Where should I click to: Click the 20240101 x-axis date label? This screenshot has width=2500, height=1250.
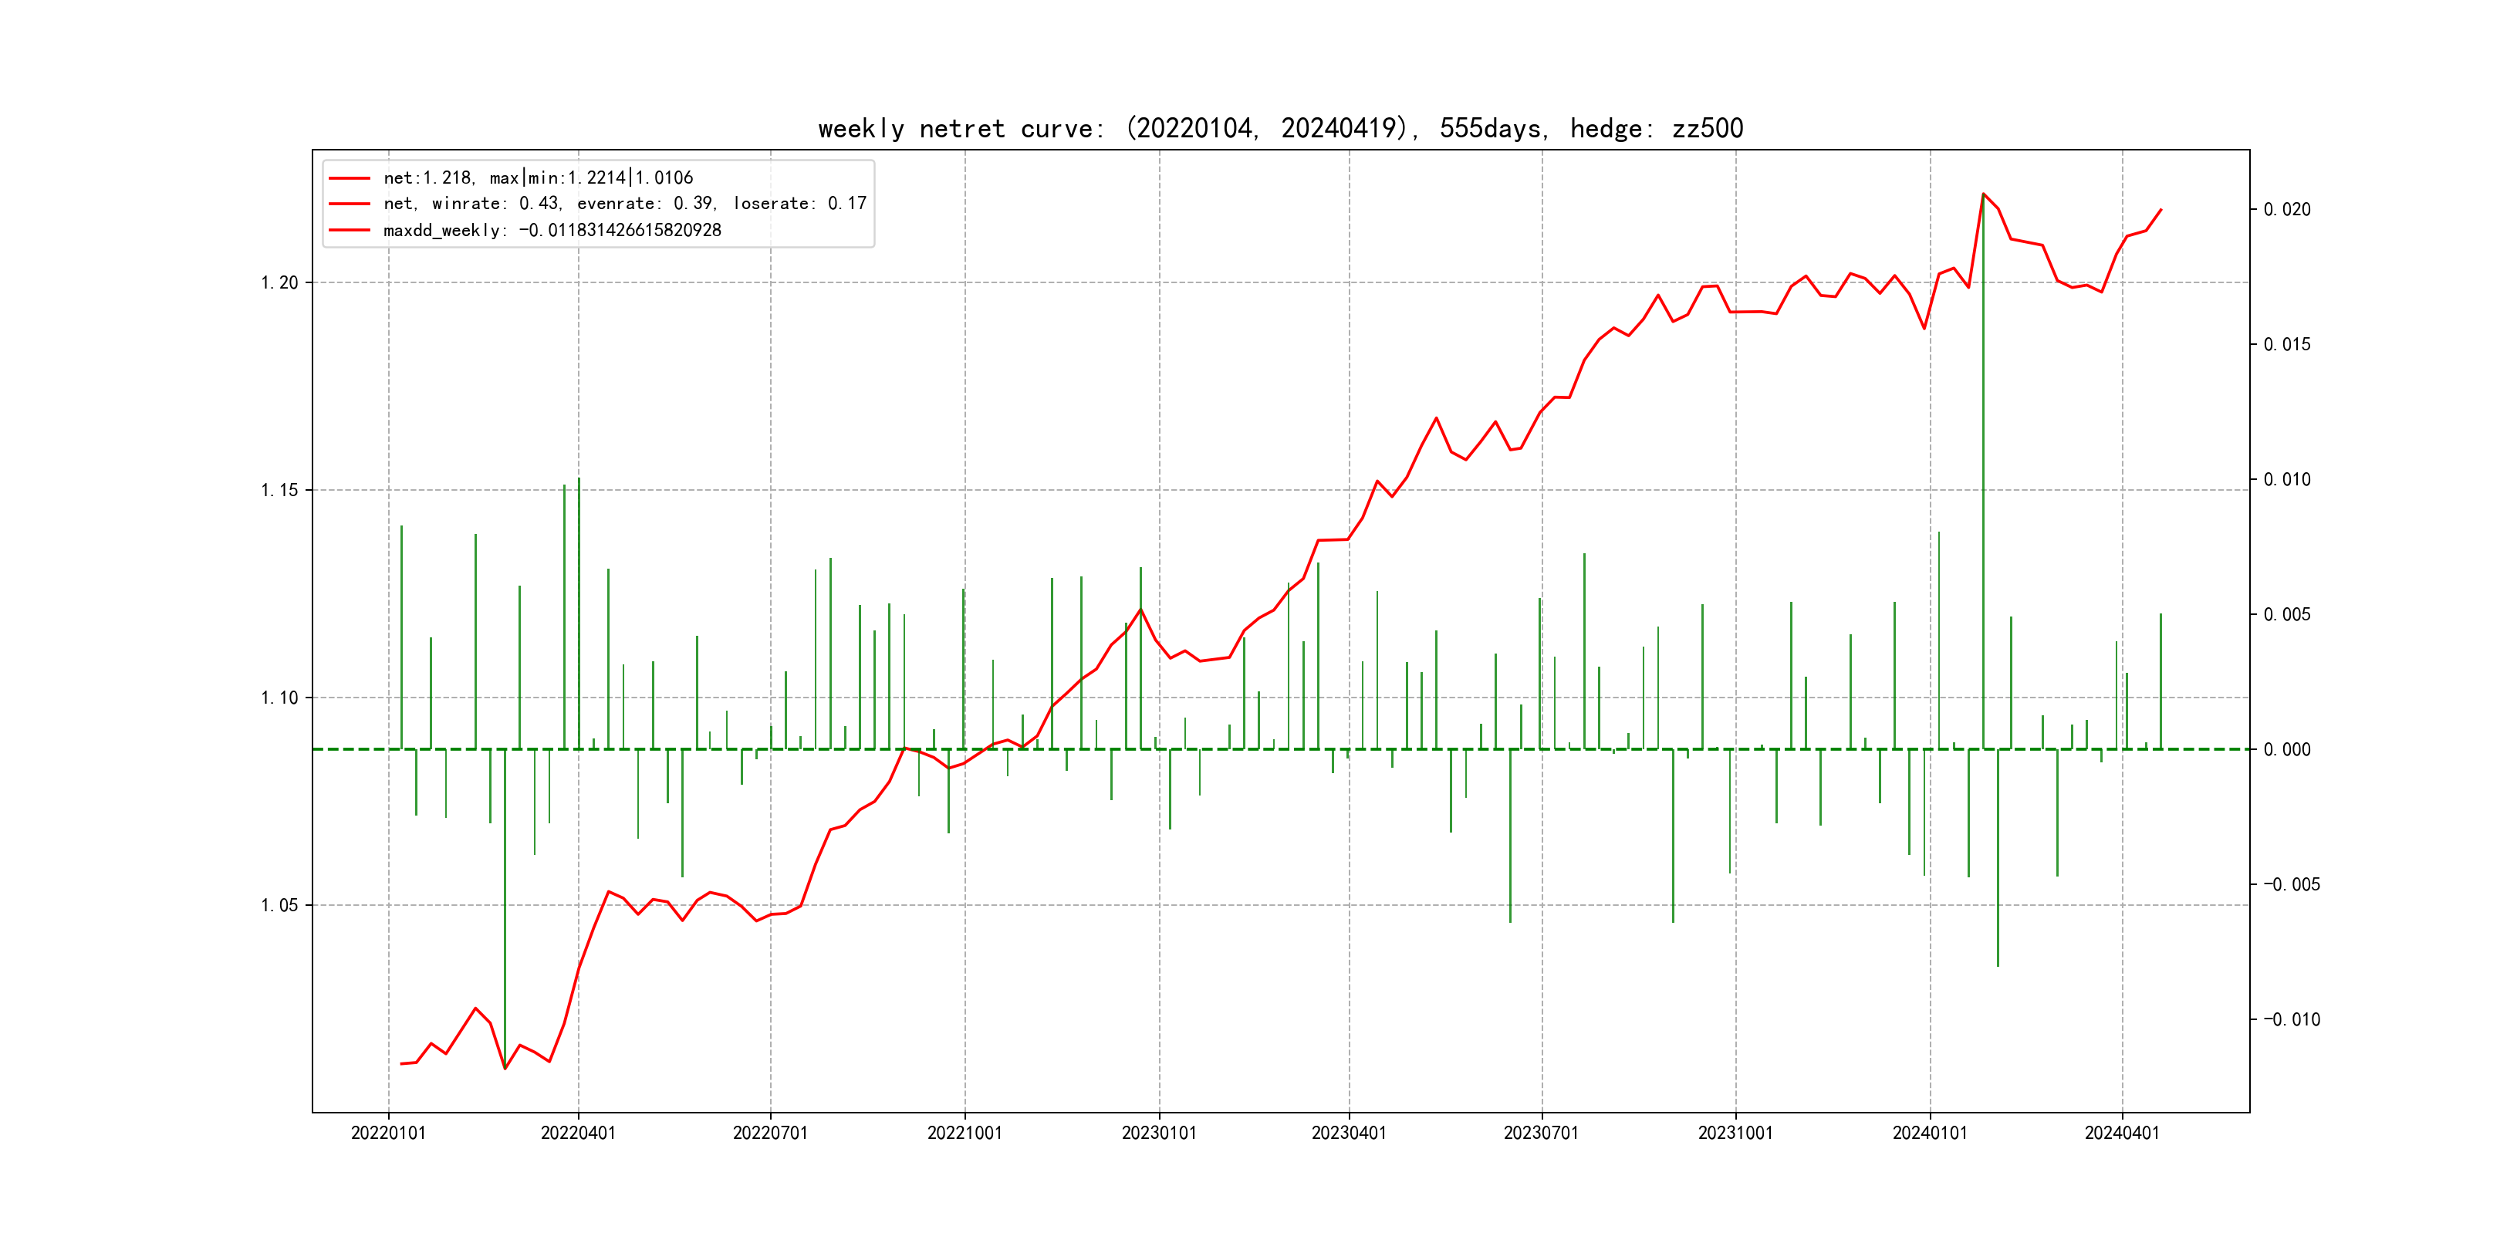(1929, 1133)
